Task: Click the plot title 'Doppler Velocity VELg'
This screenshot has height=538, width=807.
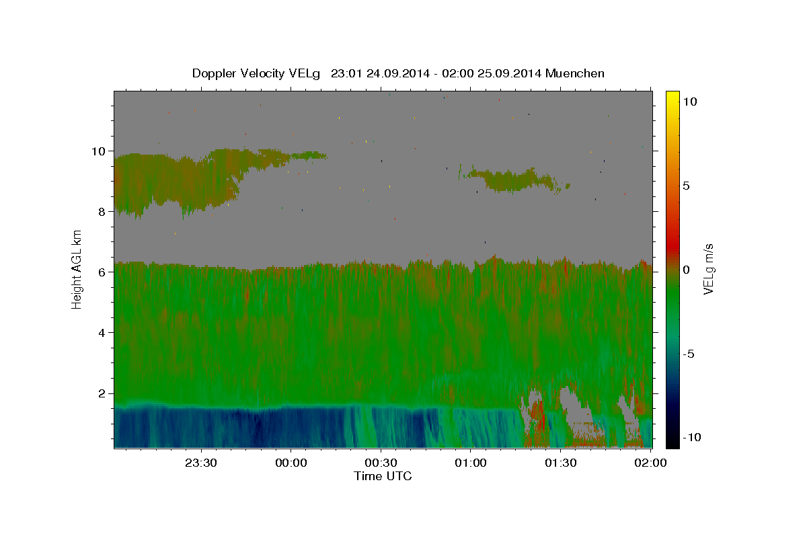Action: [258, 73]
